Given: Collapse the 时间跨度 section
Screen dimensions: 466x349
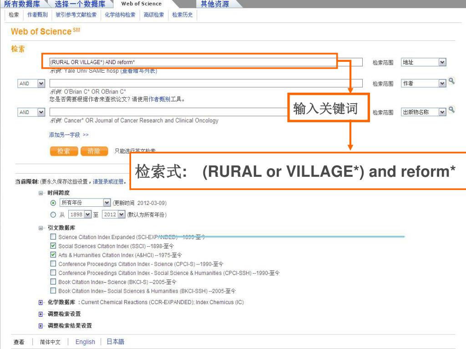Looking at the screenshot, I should (41, 193).
